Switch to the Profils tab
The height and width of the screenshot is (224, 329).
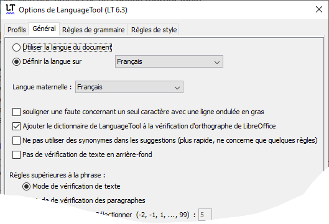click(16, 30)
